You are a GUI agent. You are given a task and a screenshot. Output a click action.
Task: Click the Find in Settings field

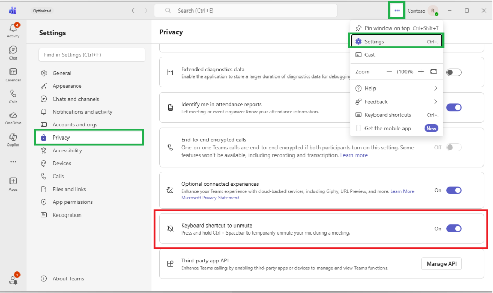(x=92, y=55)
